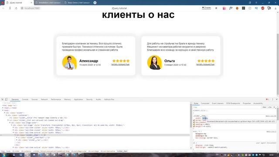Activate the DevTools element inspector picker icon
This screenshot has height=157, width=279.
2,99
